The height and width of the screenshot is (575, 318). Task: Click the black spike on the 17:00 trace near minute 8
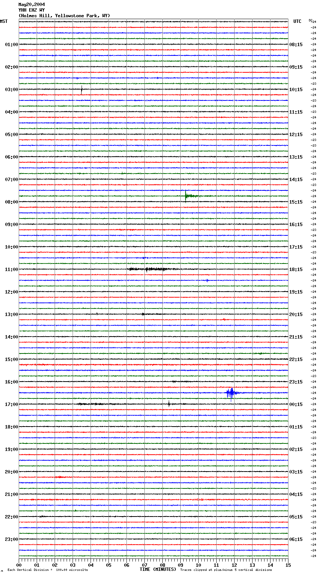coord(169,404)
